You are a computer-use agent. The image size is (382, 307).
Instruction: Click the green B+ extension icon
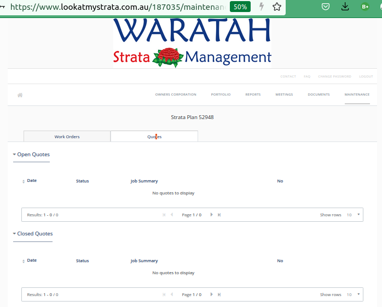point(365,7)
